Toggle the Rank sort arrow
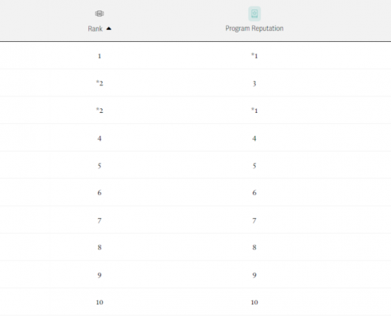Image resolution: width=391 pixels, height=316 pixels. [109, 28]
